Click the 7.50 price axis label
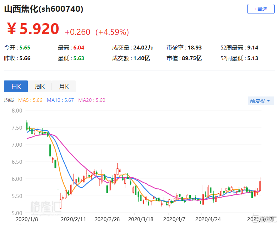279x225 pixels. click(17, 128)
